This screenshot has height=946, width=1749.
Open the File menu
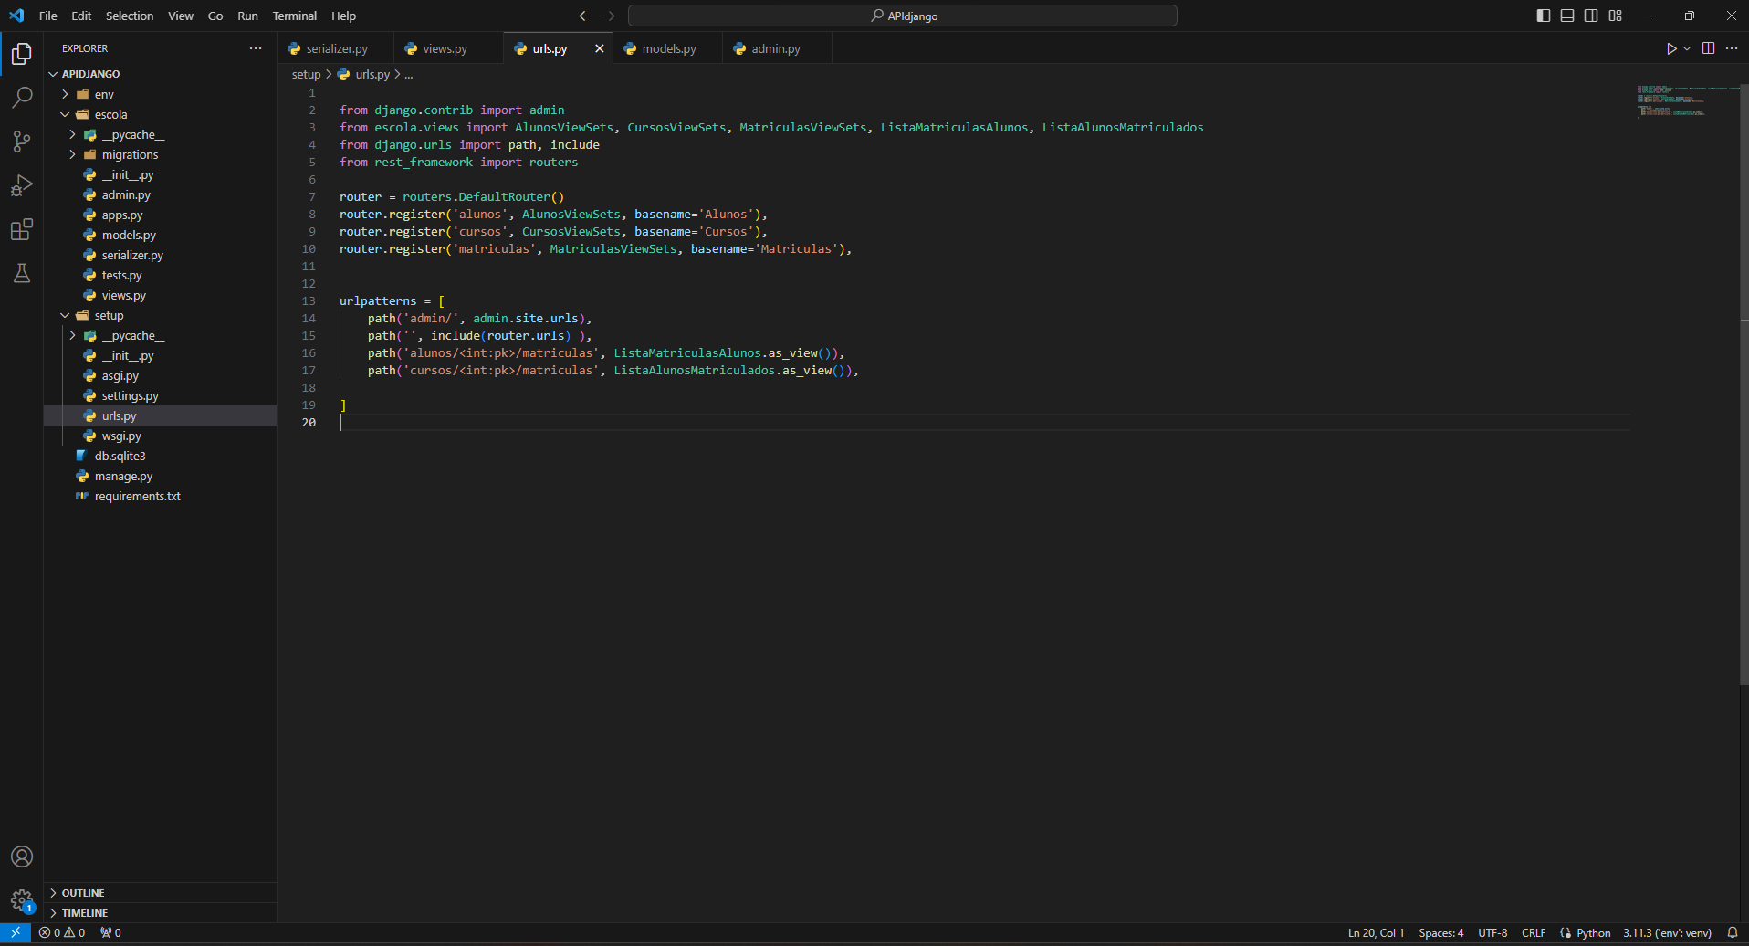point(48,16)
